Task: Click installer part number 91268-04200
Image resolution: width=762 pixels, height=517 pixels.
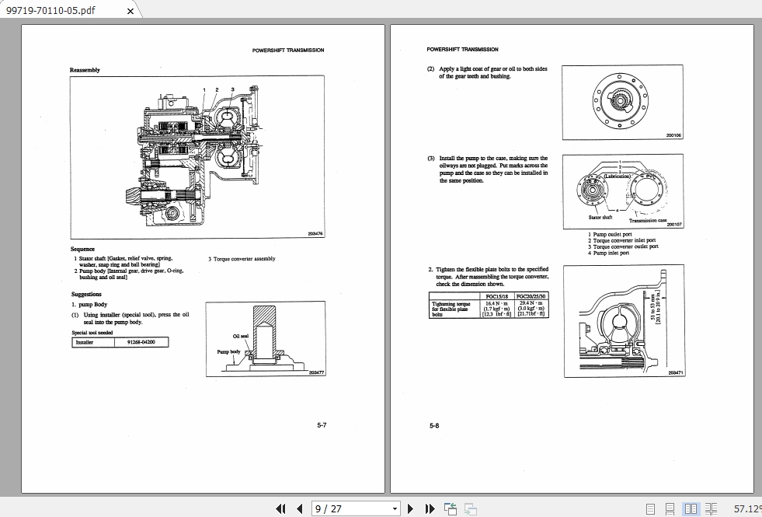Action: [x=141, y=342]
